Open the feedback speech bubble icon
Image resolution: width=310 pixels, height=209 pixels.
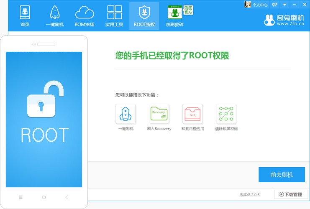click(x=274, y=5)
